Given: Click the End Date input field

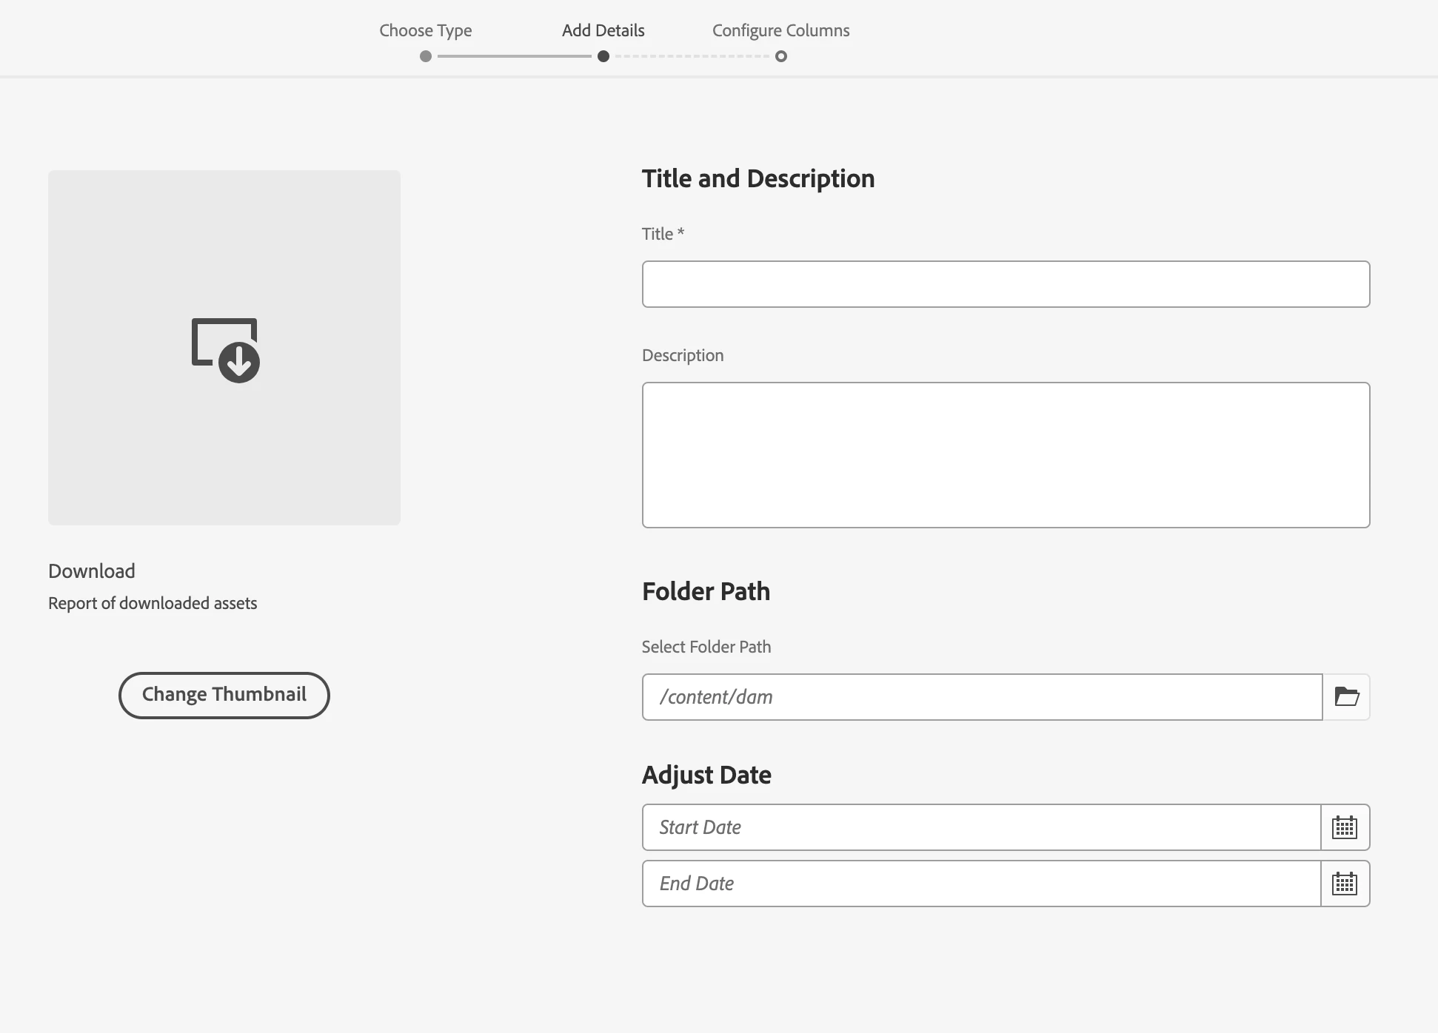Looking at the screenshot, I should click(x=981, y=884).
